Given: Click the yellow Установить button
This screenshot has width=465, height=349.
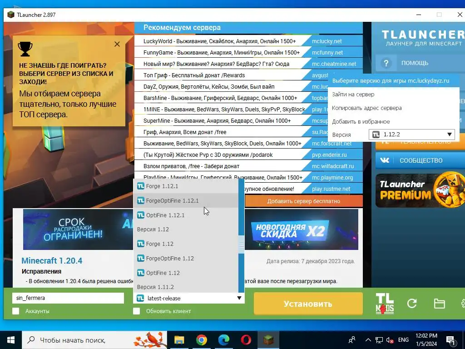Looking at the screenshot, I should coord(308,304).
